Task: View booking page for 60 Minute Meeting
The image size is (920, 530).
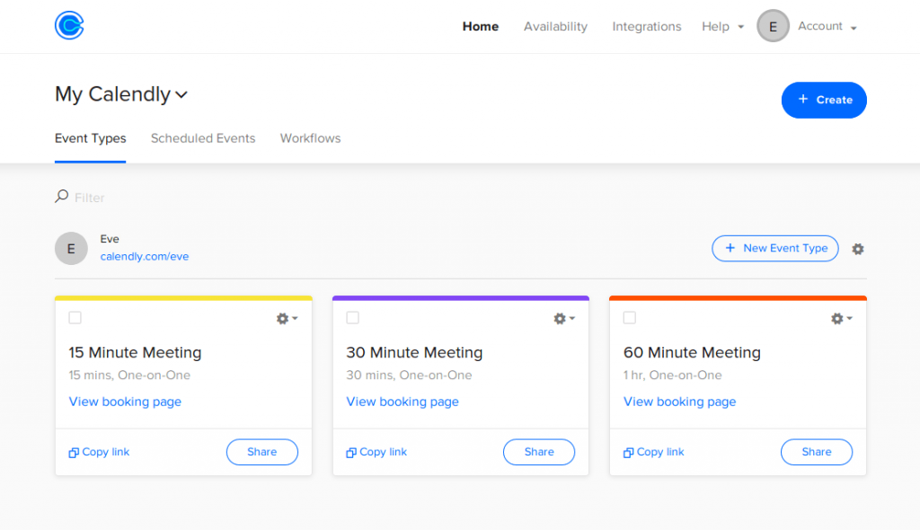Action: point(679,402)
